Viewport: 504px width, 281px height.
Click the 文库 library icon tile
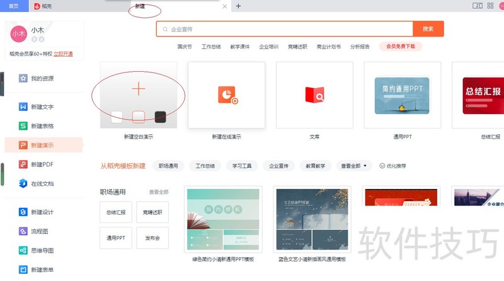tap(314, 95)
